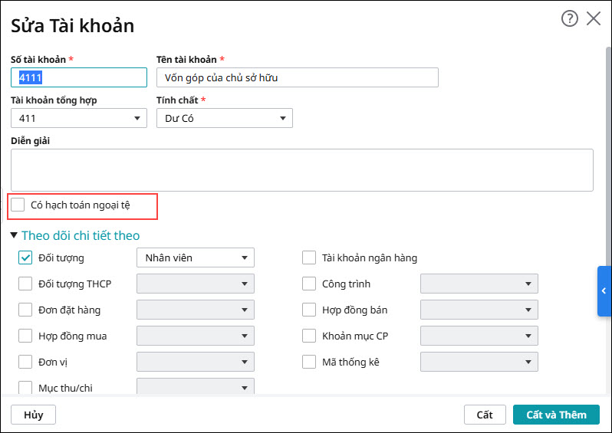Click the Tên tài khoản text field
Viewport: 612px width, 433px height.
click(x=297, y=77)
